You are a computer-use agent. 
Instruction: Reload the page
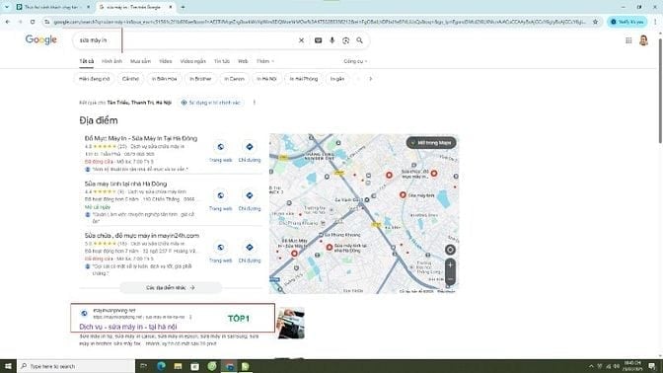(33, 22)
